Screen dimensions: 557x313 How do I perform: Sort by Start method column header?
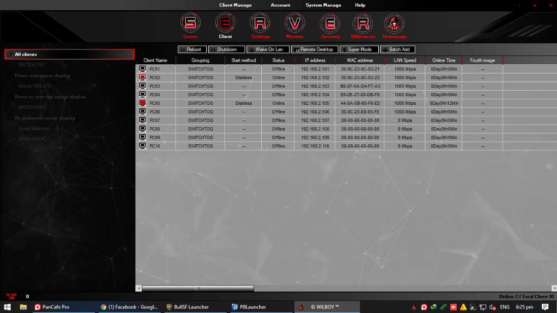pyautogui.click(x=244, y=60)
